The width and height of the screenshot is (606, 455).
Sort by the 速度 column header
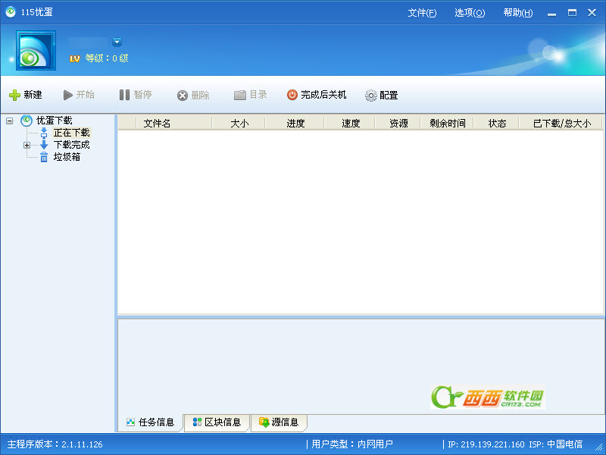pos(351,124)
